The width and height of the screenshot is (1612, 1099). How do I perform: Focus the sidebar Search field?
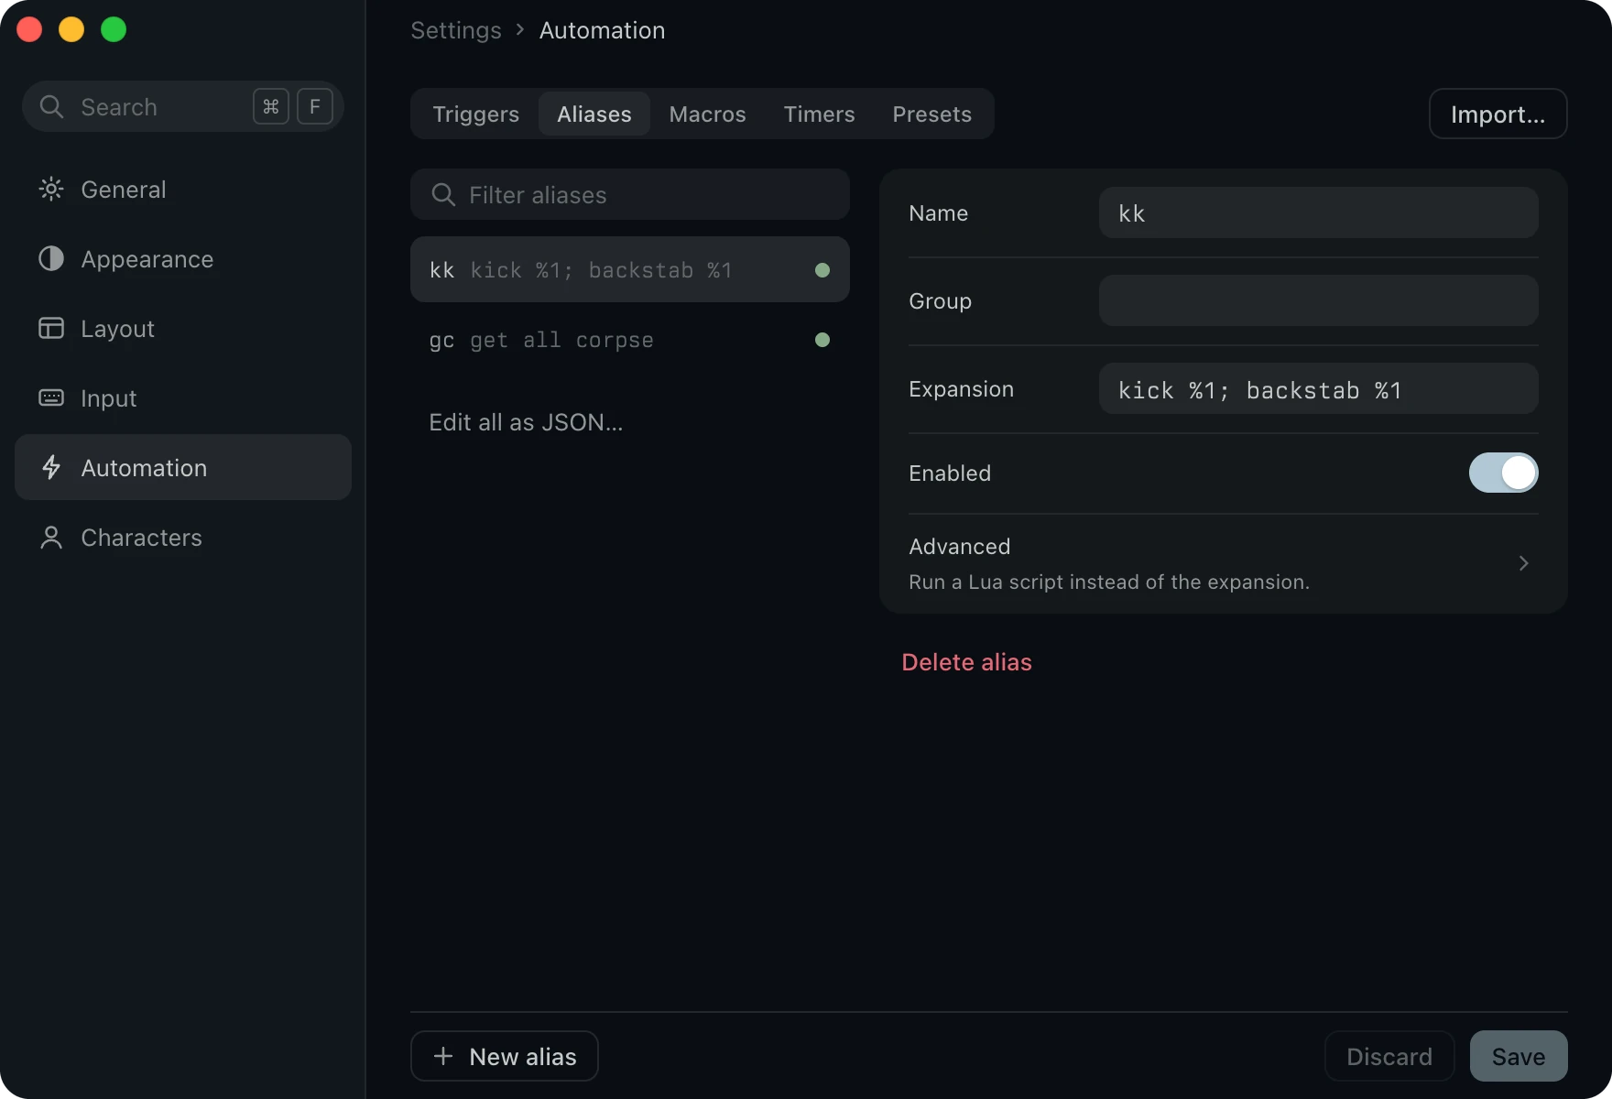183,106
